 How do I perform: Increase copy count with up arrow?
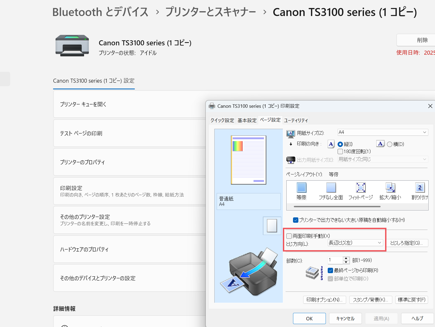pyautogui.click(x=346, y=258)
